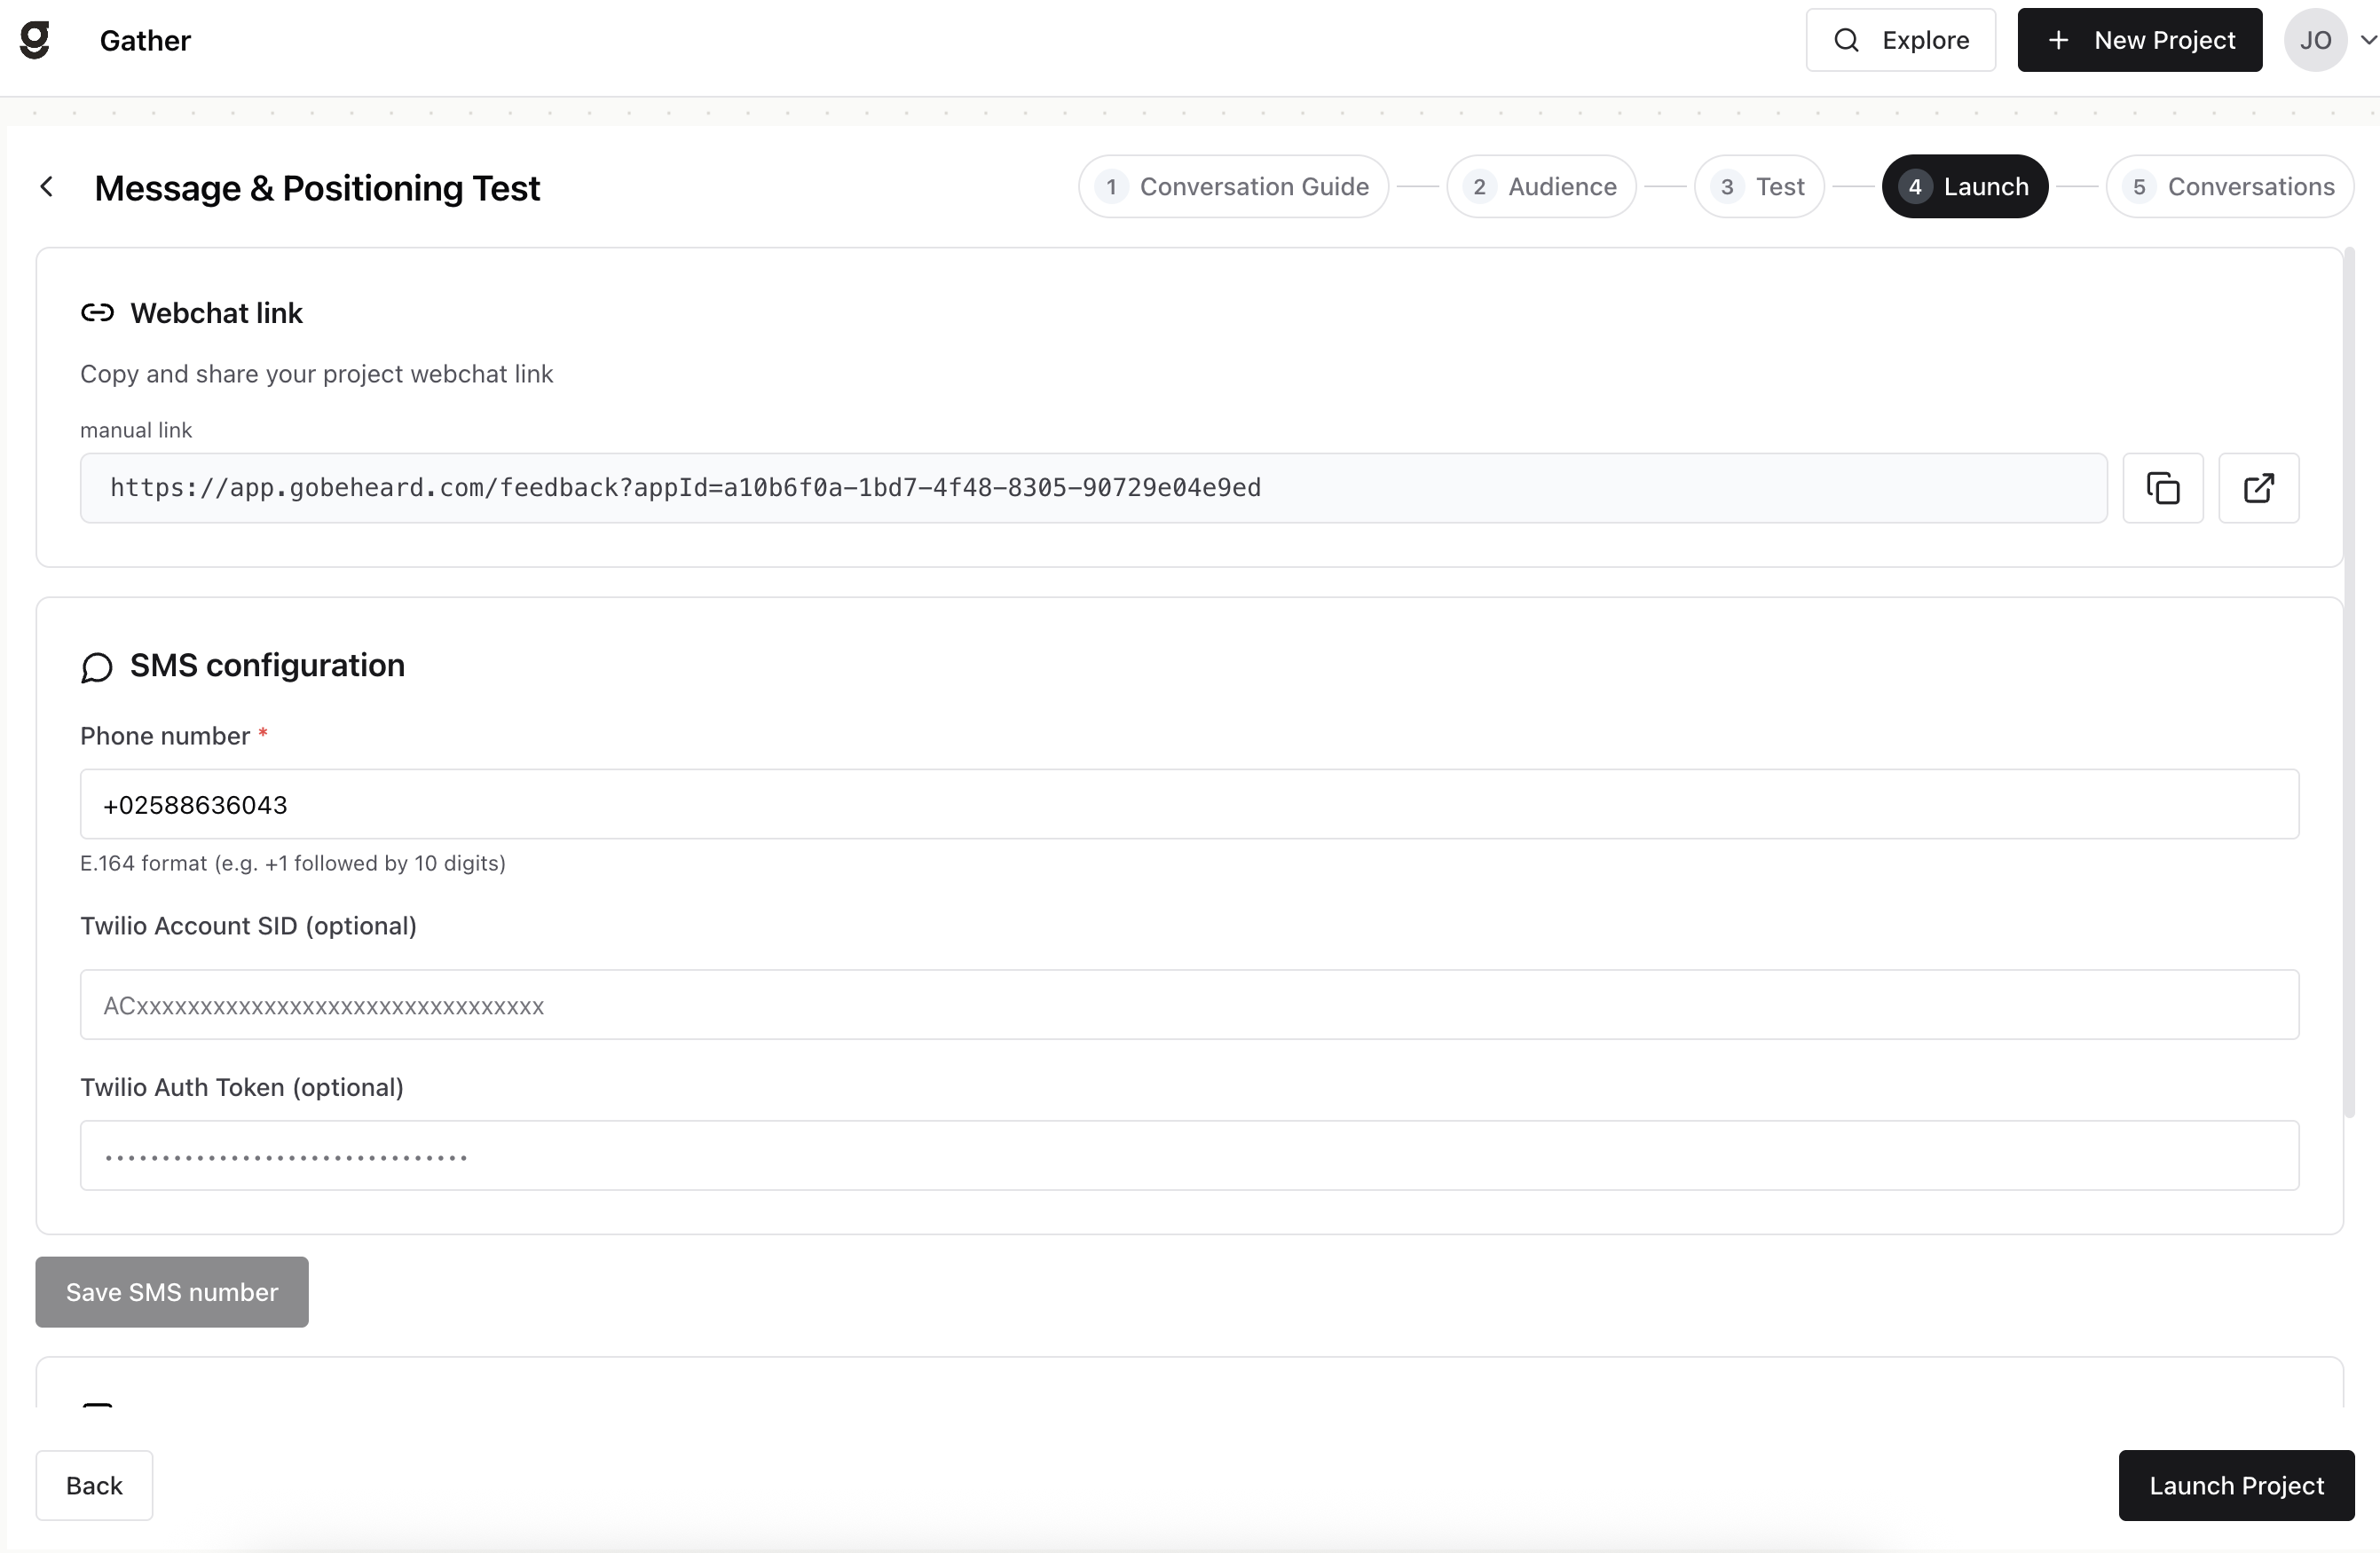Click Save SMS number button
The image size is (2380, 1553).
click(172, 1292)
